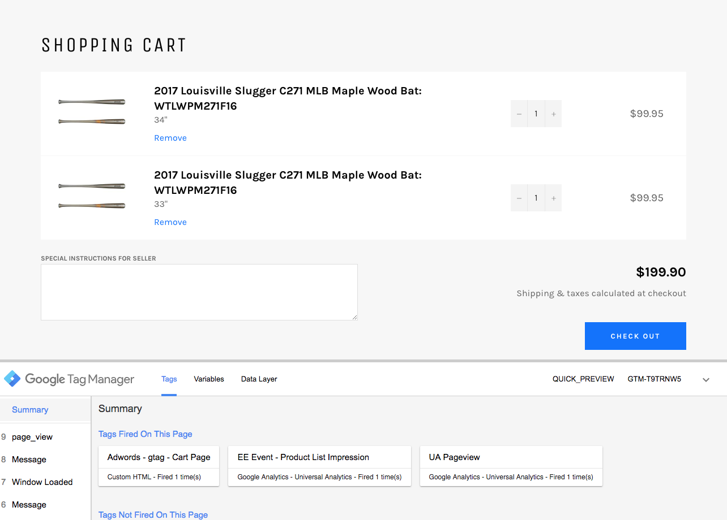The image size is (727, 520).
Task: Click the $199.90 cart total
Action: pos(661,272)
